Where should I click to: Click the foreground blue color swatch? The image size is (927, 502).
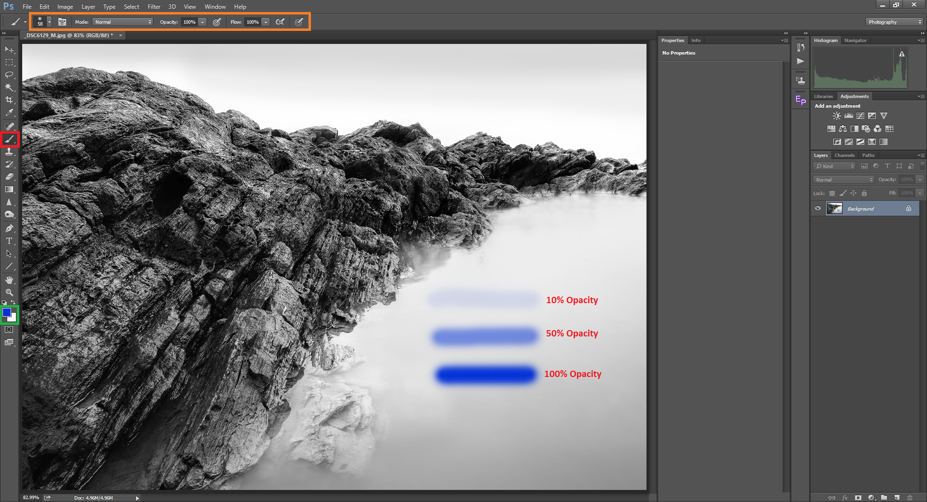tap(7, 312)
